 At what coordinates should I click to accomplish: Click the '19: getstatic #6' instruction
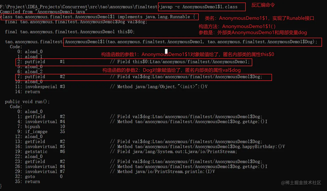point(40,152)
